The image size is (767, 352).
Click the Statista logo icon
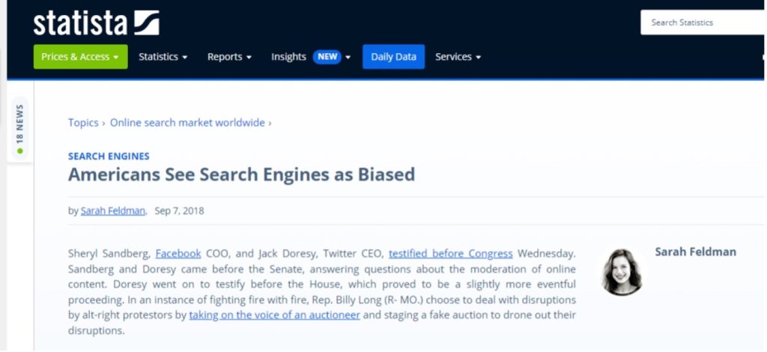point(147,22)
